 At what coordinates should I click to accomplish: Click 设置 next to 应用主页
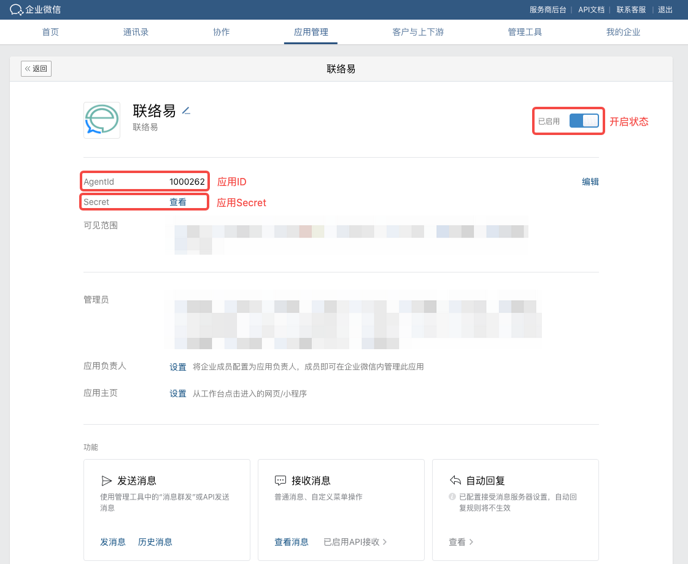pyautogui.click(x=178, y=393)
